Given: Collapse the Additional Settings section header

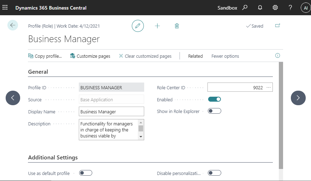Looking at the screenshot, I should coord(53,157).
